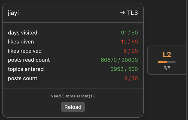Select the 6 / 20 value
The height and width of the screenshot is (120, 188).
pos(131,51)
